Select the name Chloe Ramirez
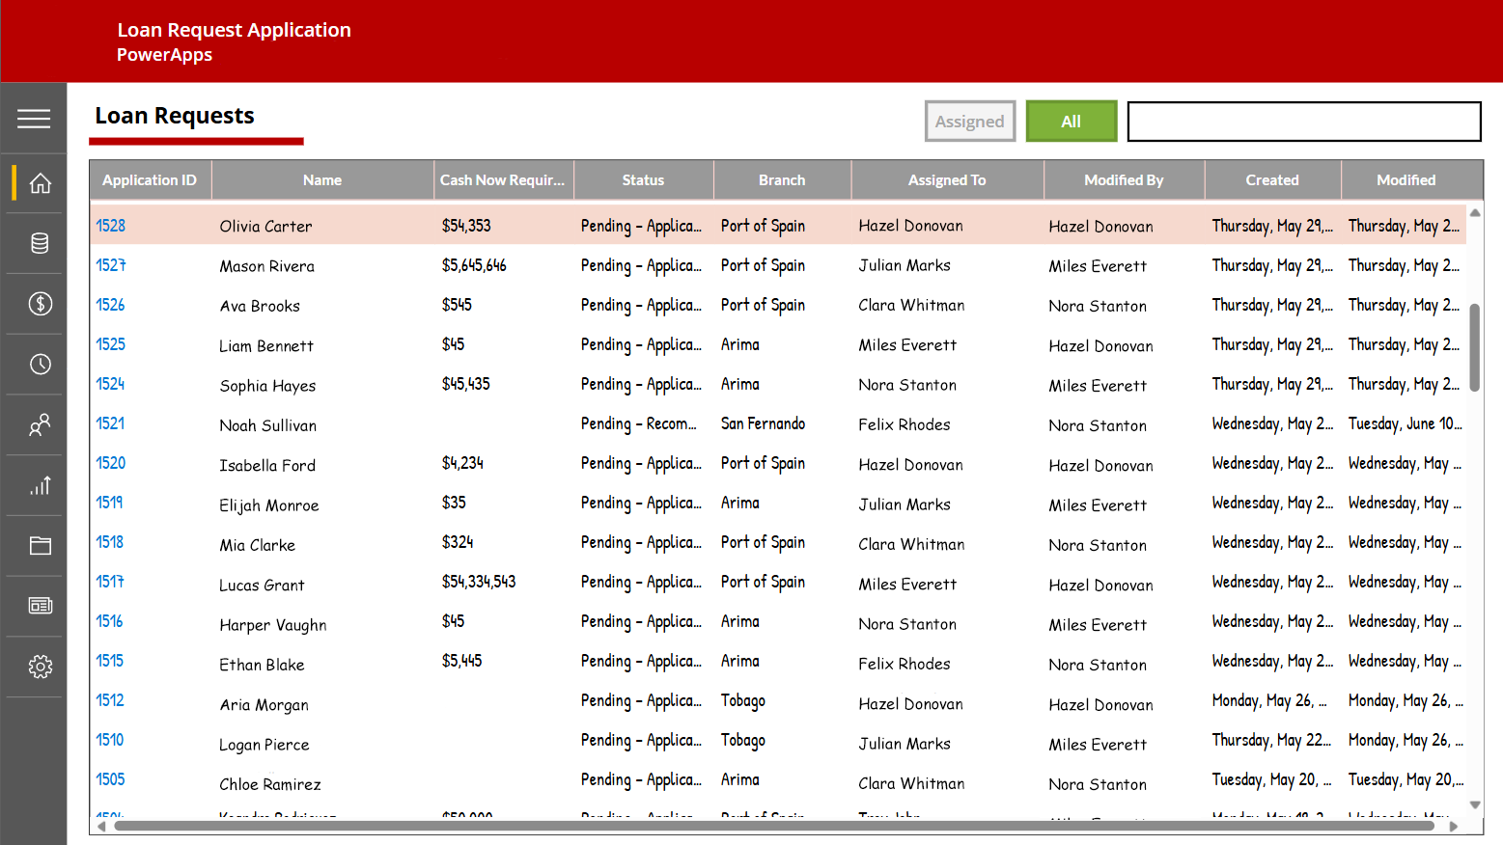The height and width of the screenshot is (845, 1503). coord(270,784)
